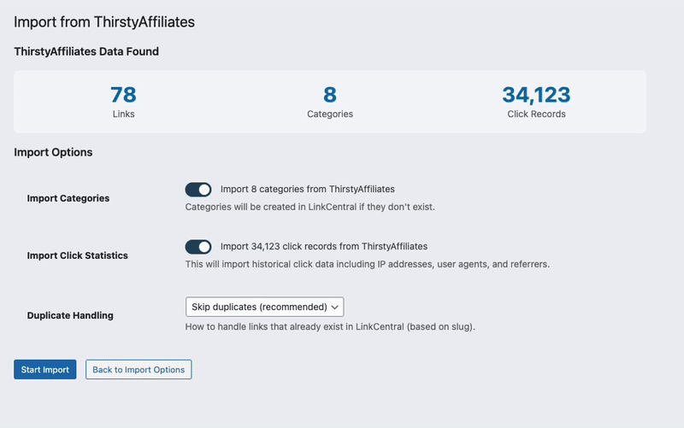Click the 8 Categories stat number
The width and height of the screenshot is (684, 428).
coord(329,95)
